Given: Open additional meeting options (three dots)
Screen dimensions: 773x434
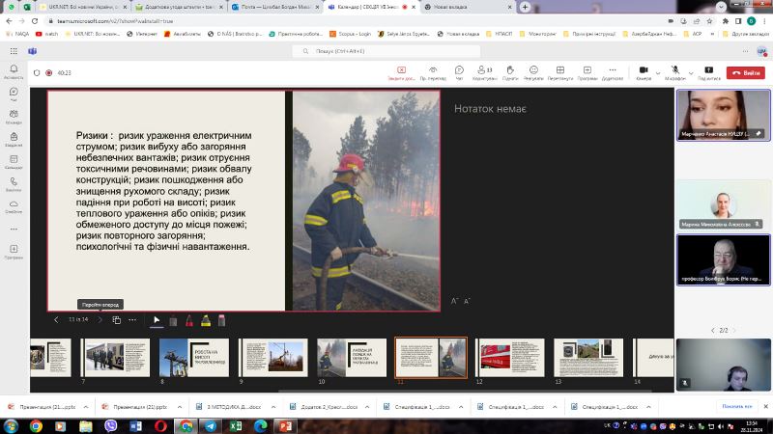Looking at the screenshot, I should (613, 73).
